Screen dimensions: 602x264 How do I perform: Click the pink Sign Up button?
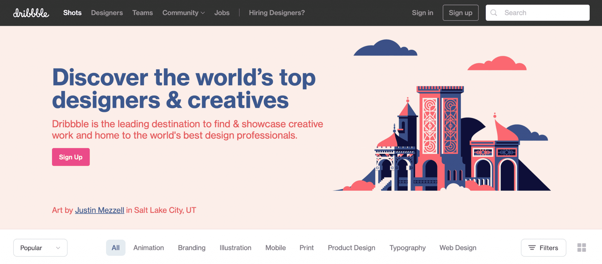(x=71, y=157)
